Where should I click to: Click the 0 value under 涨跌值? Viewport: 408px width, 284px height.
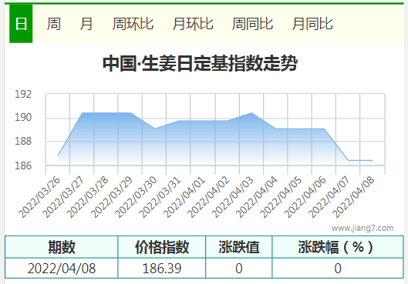(x=239, y=269)
